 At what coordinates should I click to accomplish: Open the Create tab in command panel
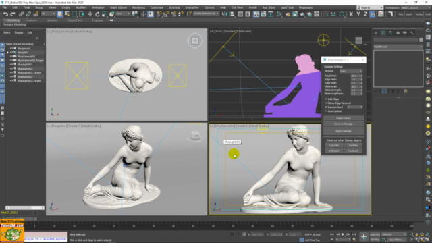click(x=376, y=33)
